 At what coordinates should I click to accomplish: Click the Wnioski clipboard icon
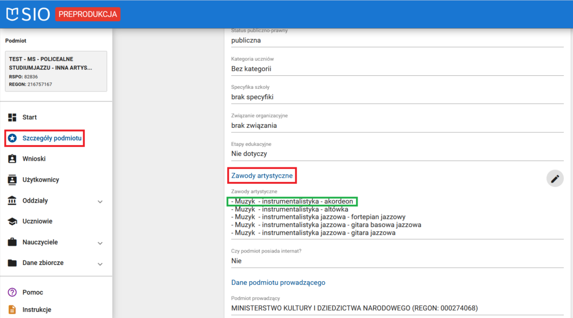tap(12, 159)
